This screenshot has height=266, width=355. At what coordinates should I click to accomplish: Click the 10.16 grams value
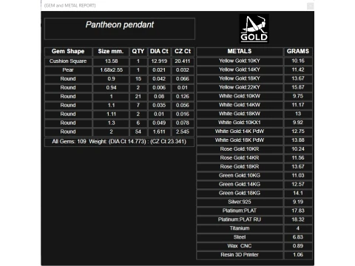[298, 61]
